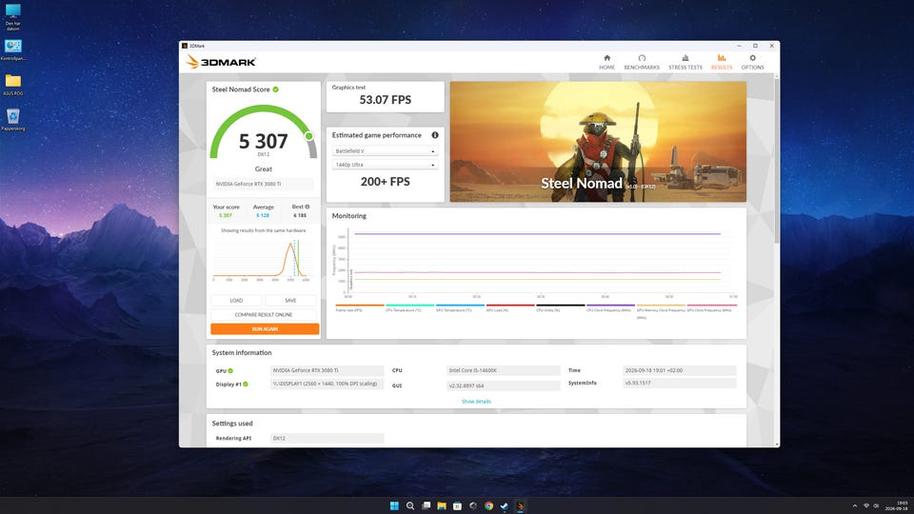Click the Display #1 resolution field
Screen dimensions: 914x514
(x=327, y=384)
